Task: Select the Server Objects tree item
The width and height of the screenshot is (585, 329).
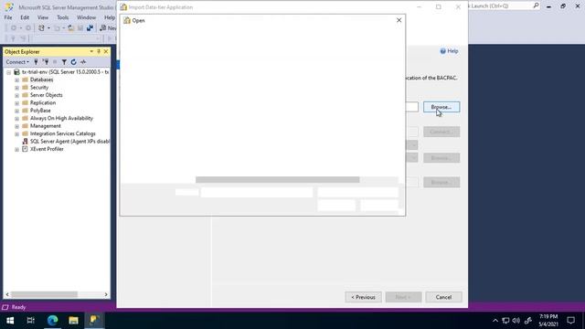Action: point(46,95)
